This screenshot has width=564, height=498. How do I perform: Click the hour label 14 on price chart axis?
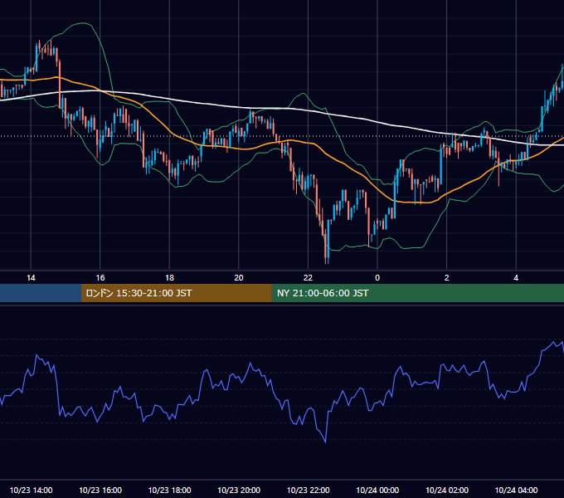click(31, 278)
